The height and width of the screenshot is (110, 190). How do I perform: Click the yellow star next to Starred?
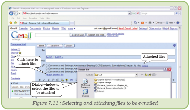click(20, 53)
